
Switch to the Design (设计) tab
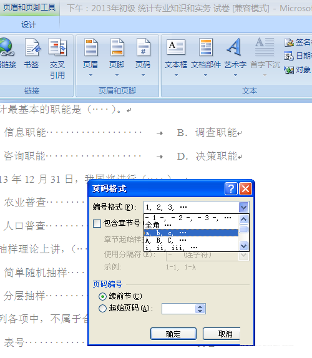29,25
